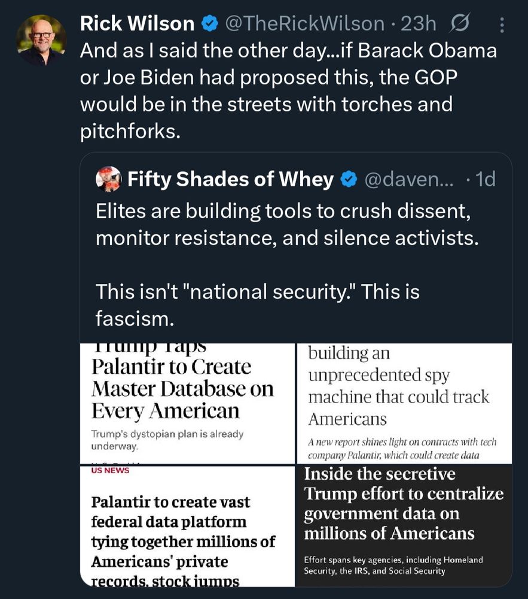View US News Palantir data platform image
The height and width of the screenshot is (599, 528).
[x=187, y=527]
